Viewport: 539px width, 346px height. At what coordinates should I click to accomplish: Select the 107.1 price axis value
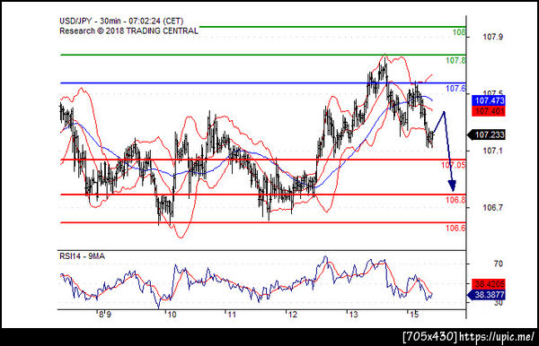pyautogui.click(x=492, y=151)
